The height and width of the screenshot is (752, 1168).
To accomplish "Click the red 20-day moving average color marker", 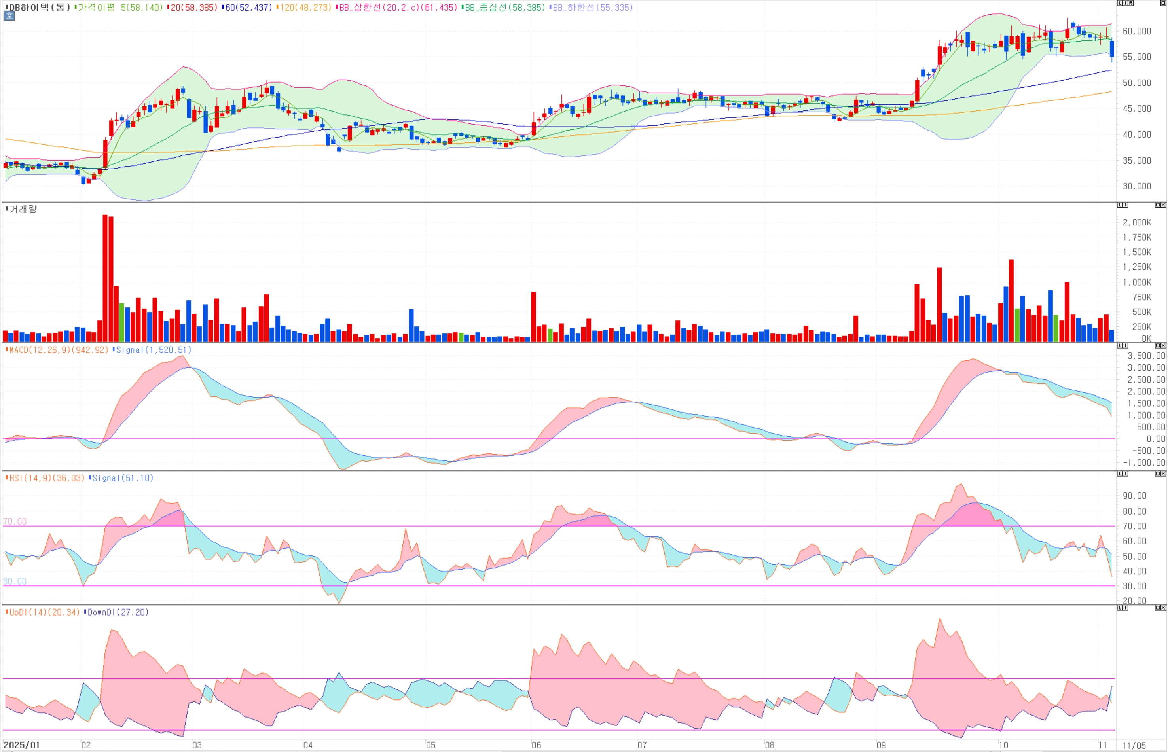I will [168, 8].
